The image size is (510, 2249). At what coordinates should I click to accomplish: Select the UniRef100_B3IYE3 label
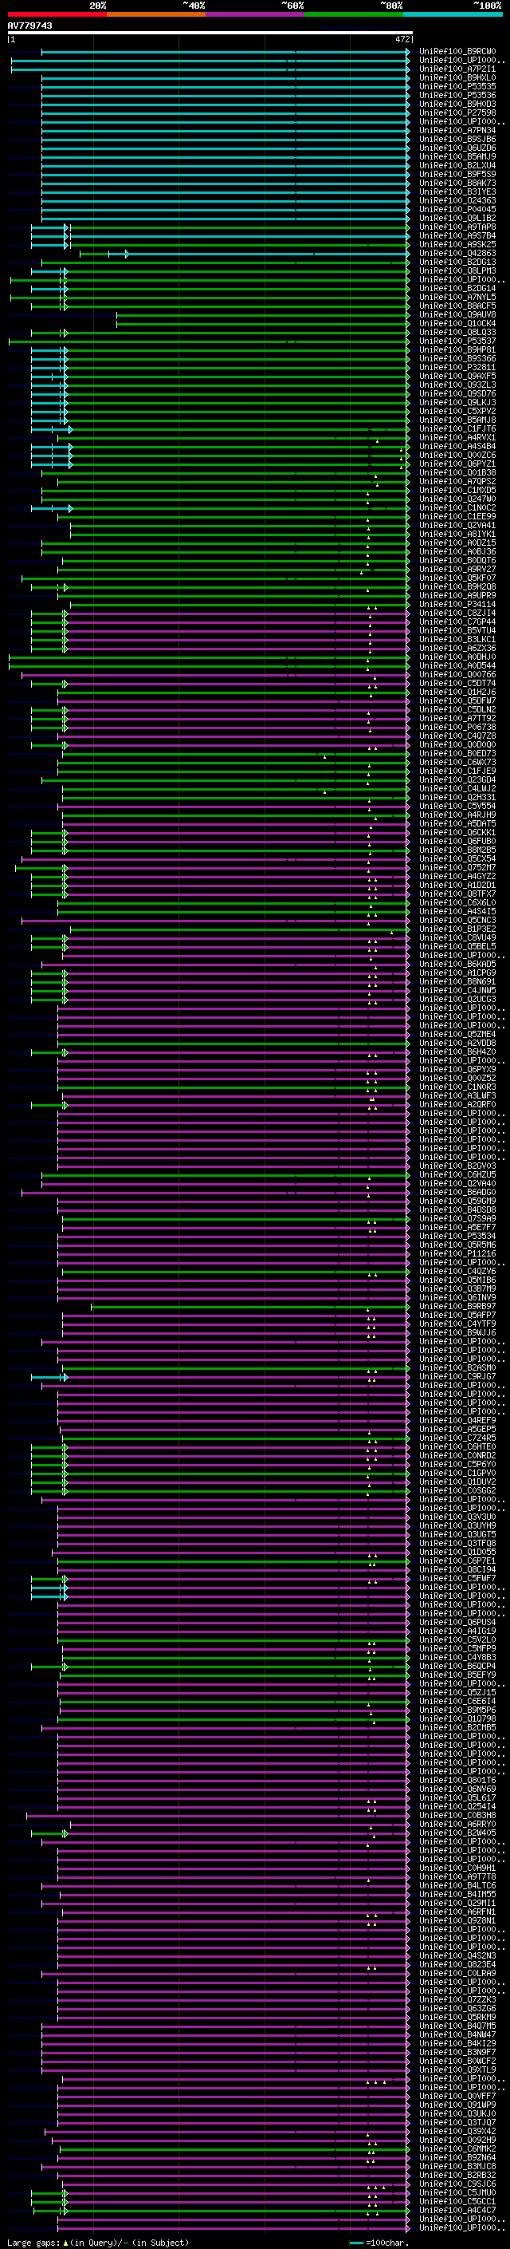[x=457, y=192]
